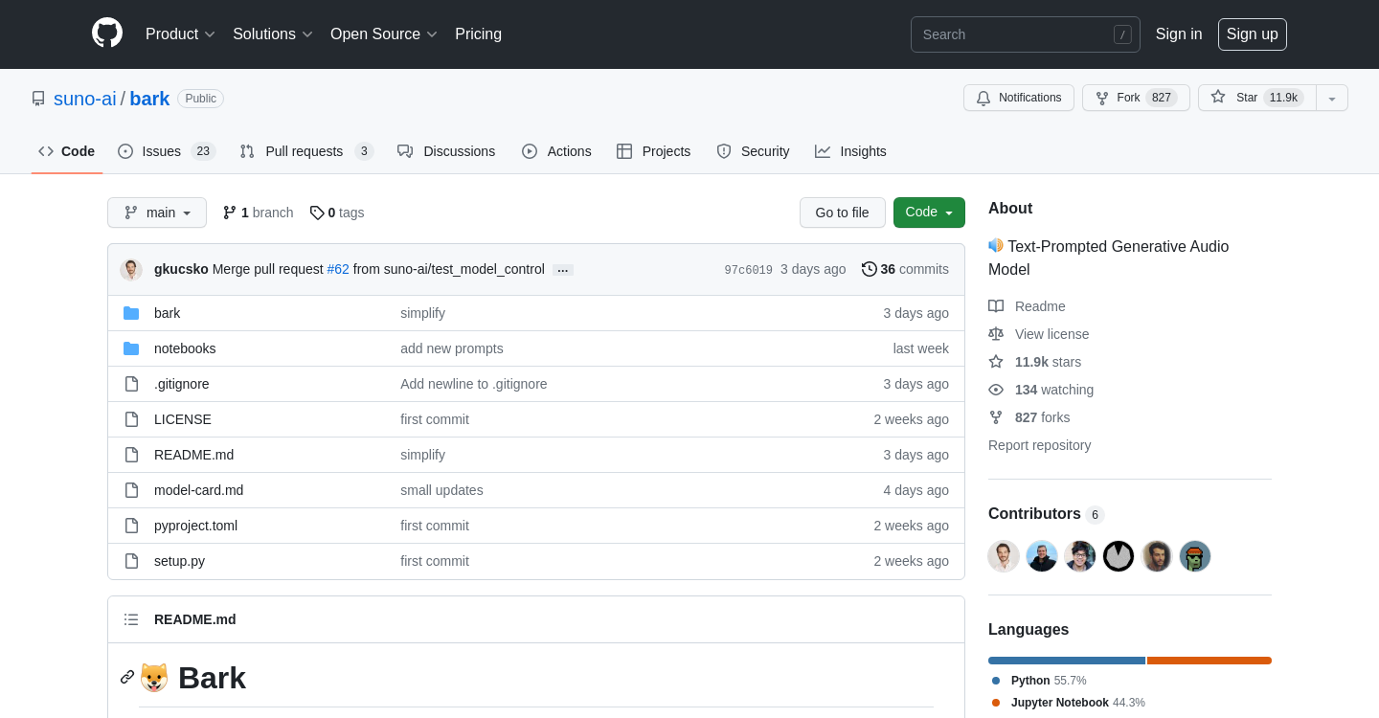Switch to the Issues tab
The image size is (1379, 718).
pyautogui.click(x=167, y=151)
